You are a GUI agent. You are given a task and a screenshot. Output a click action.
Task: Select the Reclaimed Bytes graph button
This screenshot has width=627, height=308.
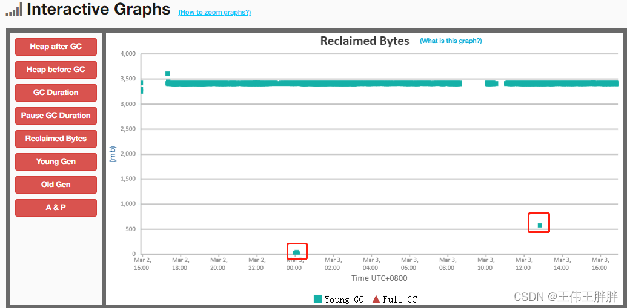coord(56,139)
